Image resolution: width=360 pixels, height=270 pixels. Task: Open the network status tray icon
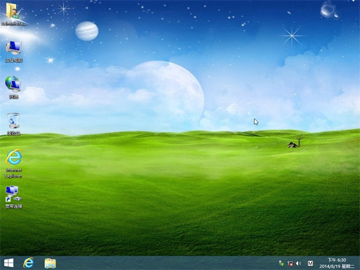coord(290,263)
